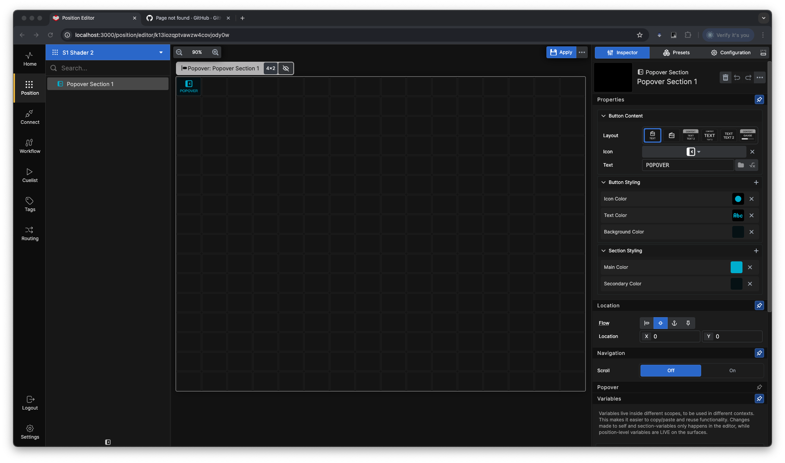785x463 pixels.
Task: Zoom out the canvas
Action: (x=179, y=52)
